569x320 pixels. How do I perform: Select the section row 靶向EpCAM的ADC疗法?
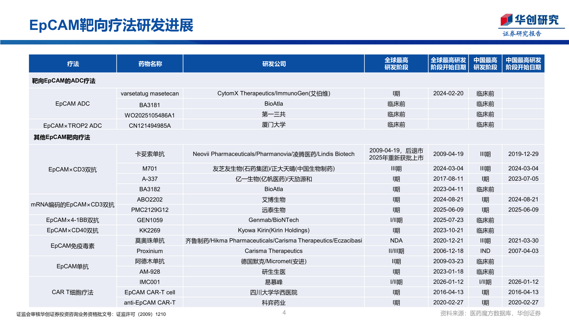point(287,81)
